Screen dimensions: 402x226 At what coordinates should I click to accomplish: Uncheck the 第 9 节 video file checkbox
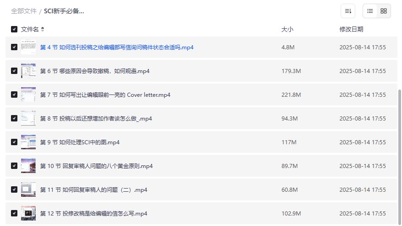tap(14, 142)
